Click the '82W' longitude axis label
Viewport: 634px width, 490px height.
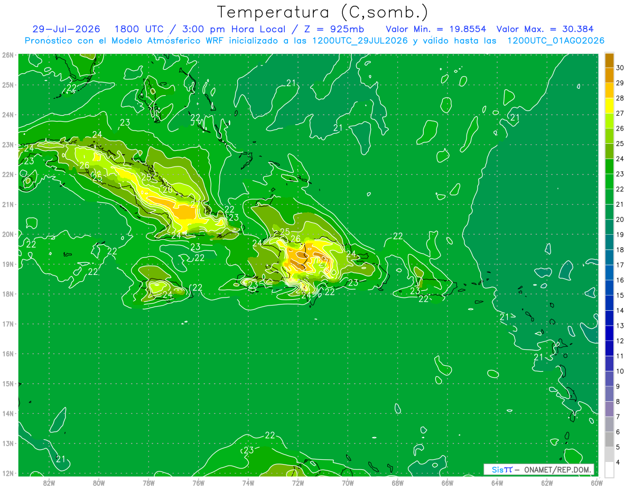coord(49,482)
